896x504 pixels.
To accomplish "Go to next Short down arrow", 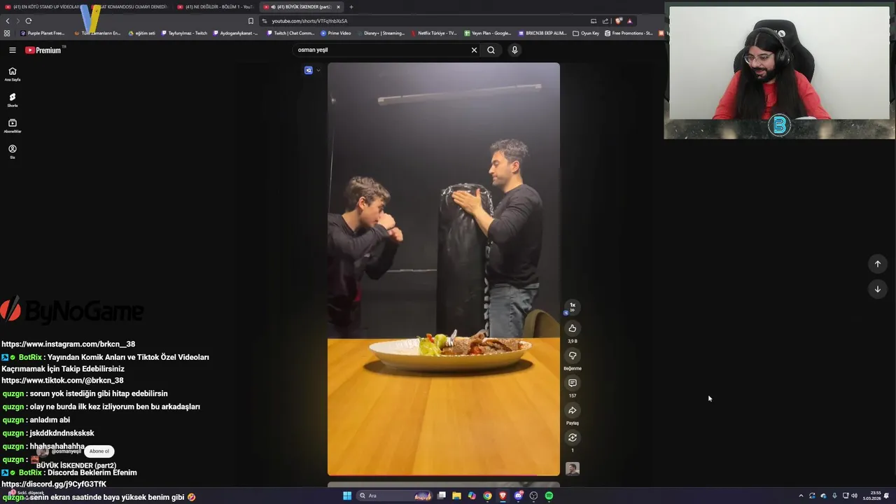I will coord(878,289).
